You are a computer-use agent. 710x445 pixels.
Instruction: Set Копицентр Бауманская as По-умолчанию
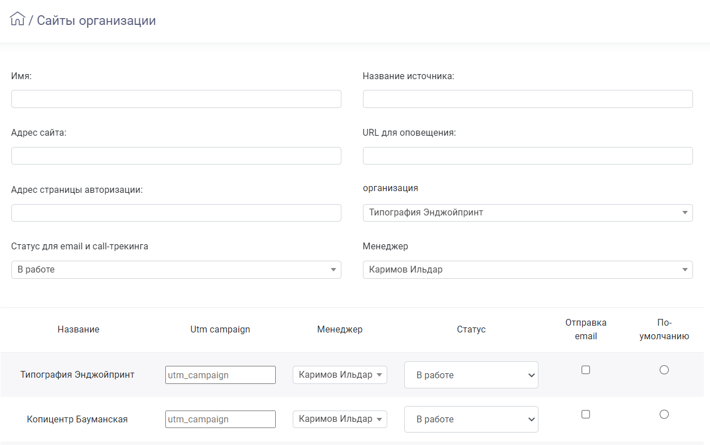coord(664,414)
